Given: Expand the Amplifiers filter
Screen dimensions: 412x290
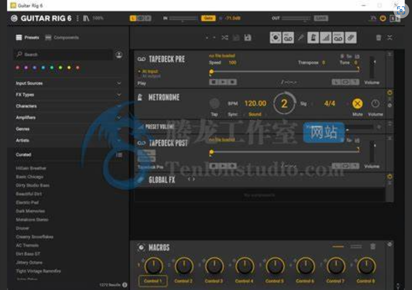Looking at the screenshot, I should (x=68, y=118).
